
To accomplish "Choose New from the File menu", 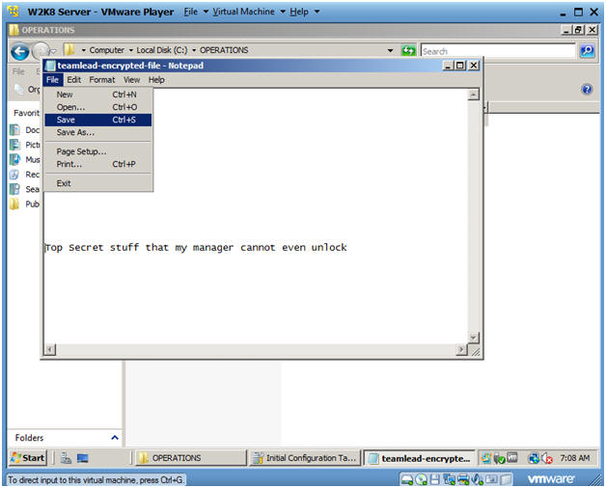I will point(97,95).
